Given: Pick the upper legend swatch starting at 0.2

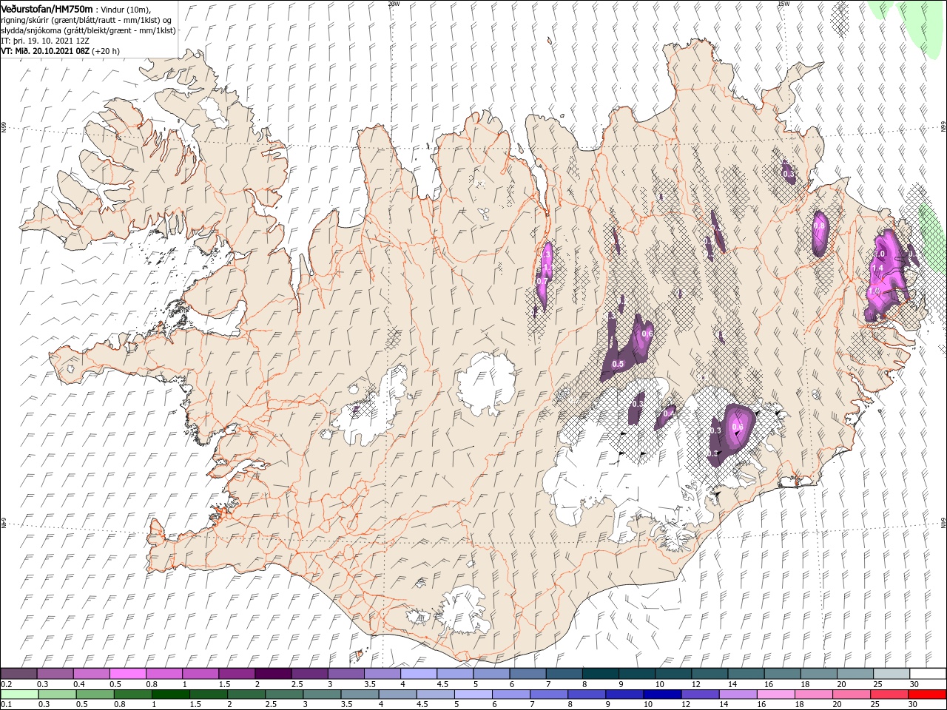Looking at the screenshot, I should 18,674.
